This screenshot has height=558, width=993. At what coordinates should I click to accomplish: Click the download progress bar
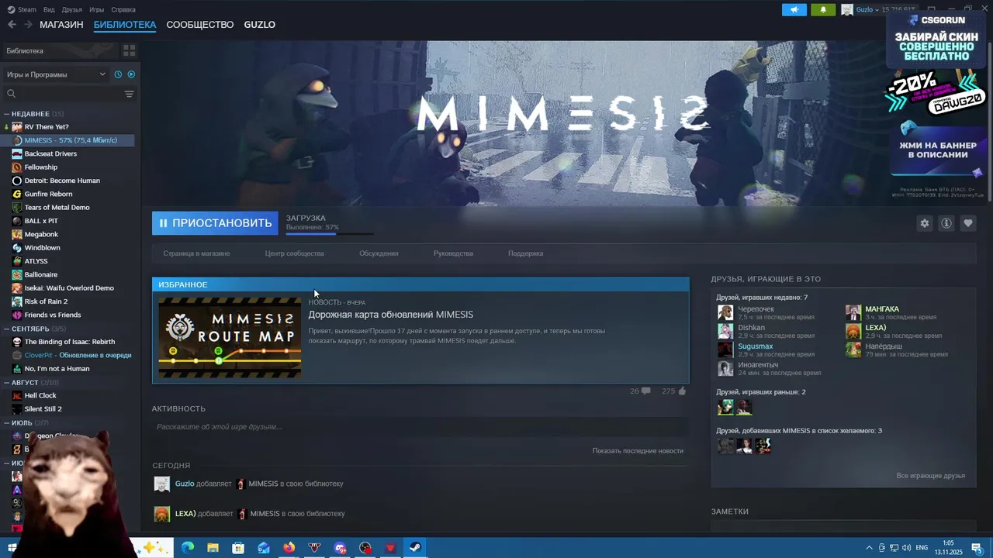coord(330,233)
